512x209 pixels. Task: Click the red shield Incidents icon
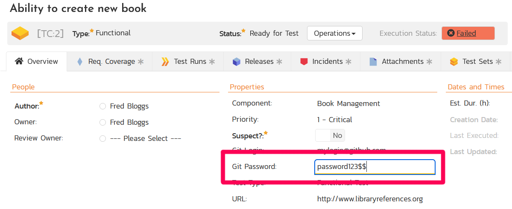[x=304, y=62]
